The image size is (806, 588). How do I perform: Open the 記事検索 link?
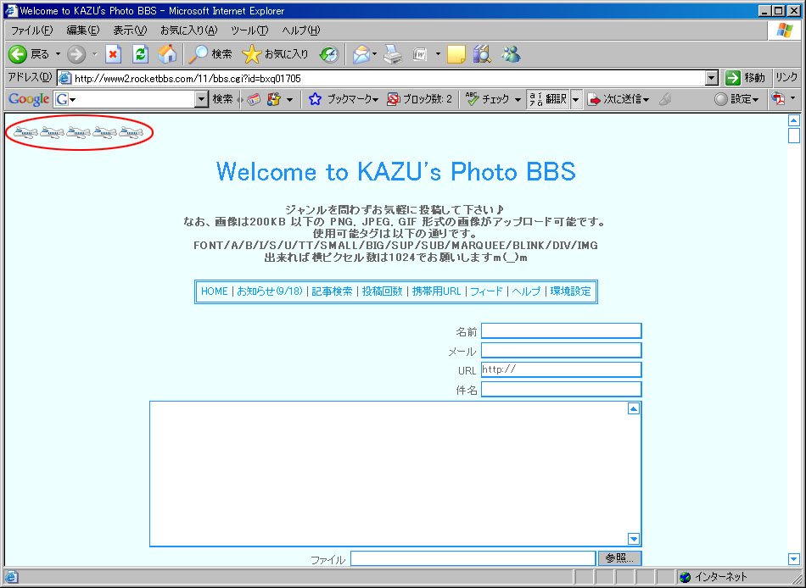pos(331,291)
